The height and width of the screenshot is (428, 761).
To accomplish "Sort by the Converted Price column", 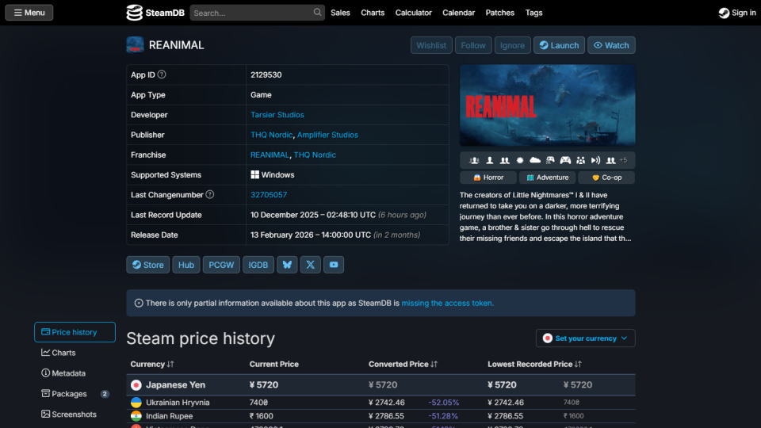I will pyautogui.click(x=403, y=364).
